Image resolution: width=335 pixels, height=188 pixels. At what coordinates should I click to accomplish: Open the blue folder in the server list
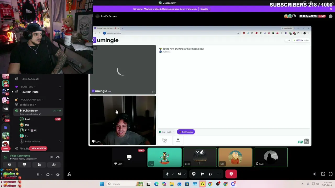(5, 127)
